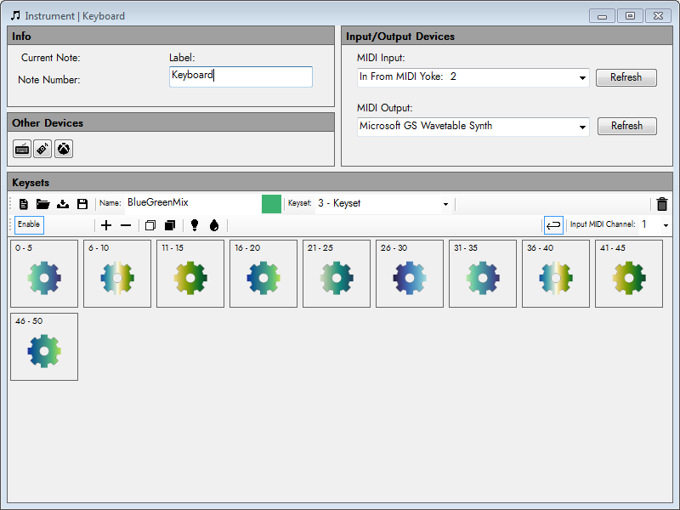
Task: Add a key with plus icon
Action: click(106, 225)
